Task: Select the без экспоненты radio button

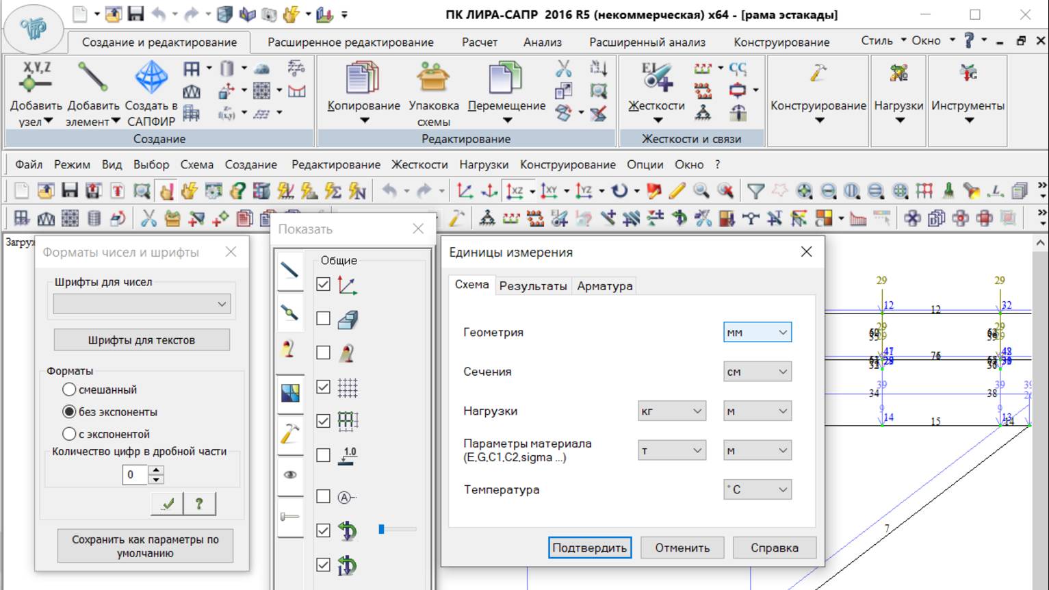Action: click(x=69, y=411)
